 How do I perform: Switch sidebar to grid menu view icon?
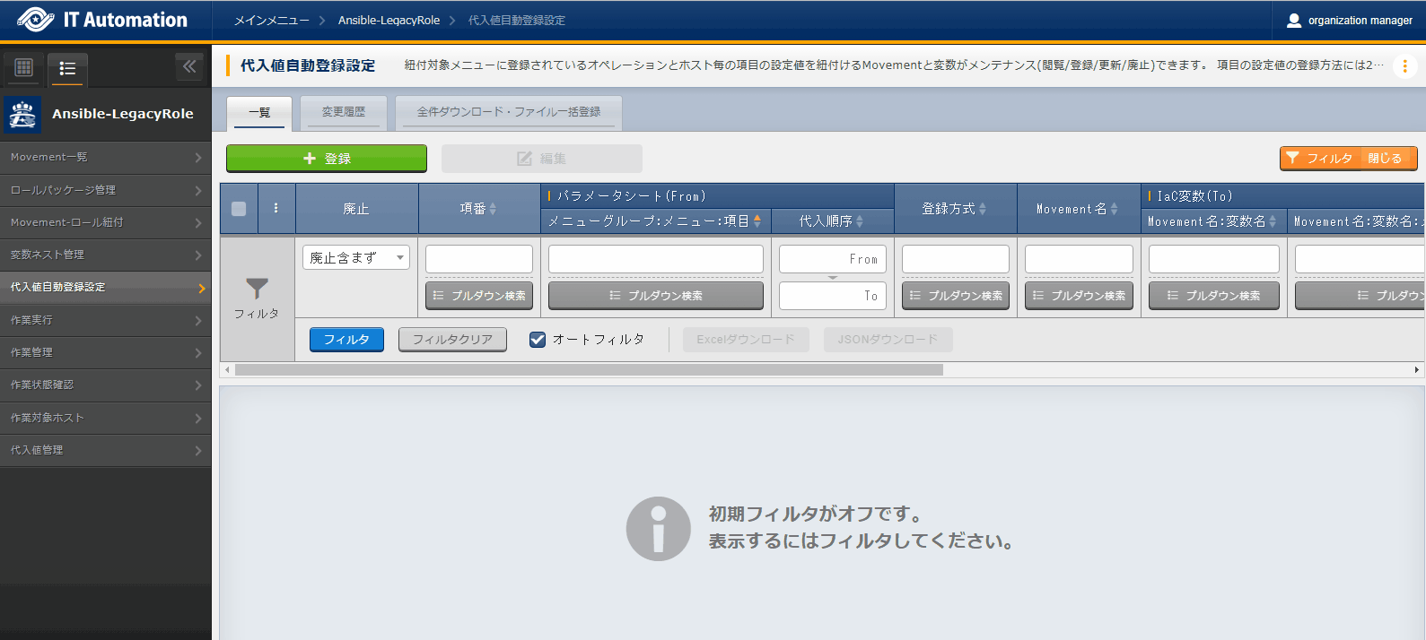(x=24, y=67)
